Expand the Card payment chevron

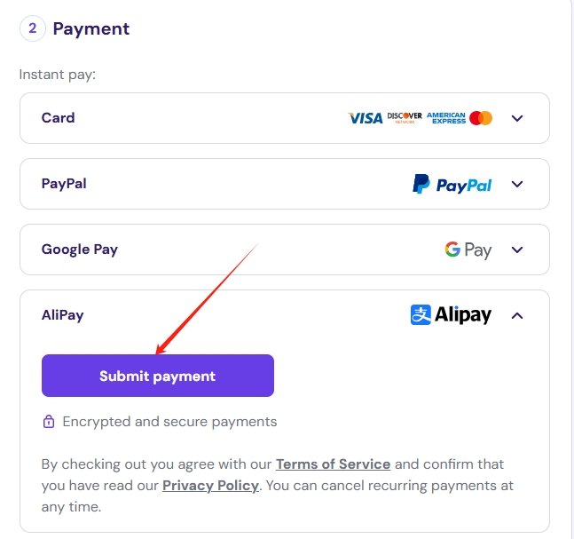tap(517, 118)
